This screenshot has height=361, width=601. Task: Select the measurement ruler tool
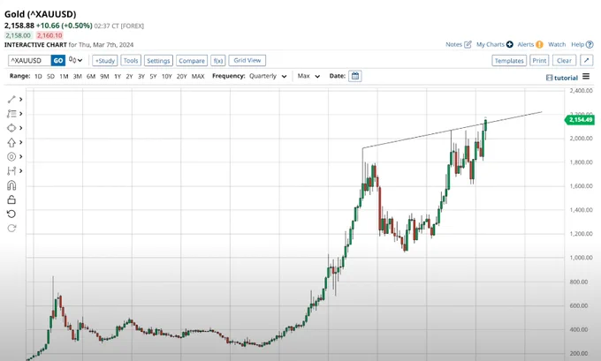pos(11,170)
